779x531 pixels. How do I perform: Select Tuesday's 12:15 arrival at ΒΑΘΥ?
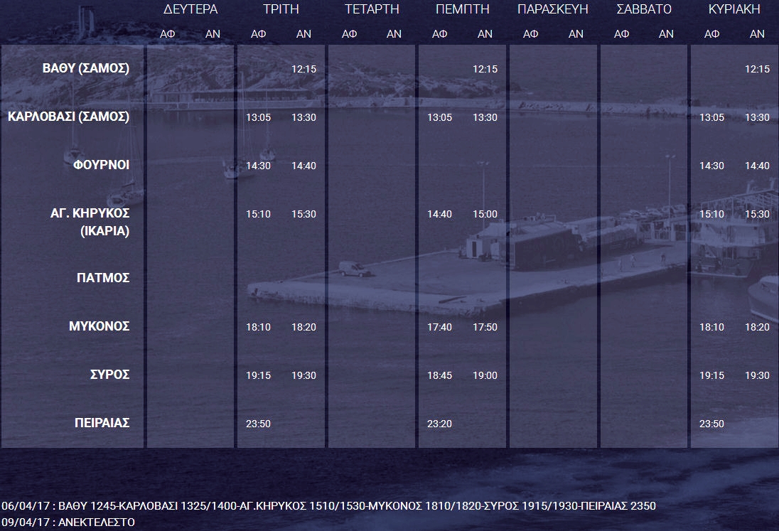pyautogui.click(x=304, y=70)
